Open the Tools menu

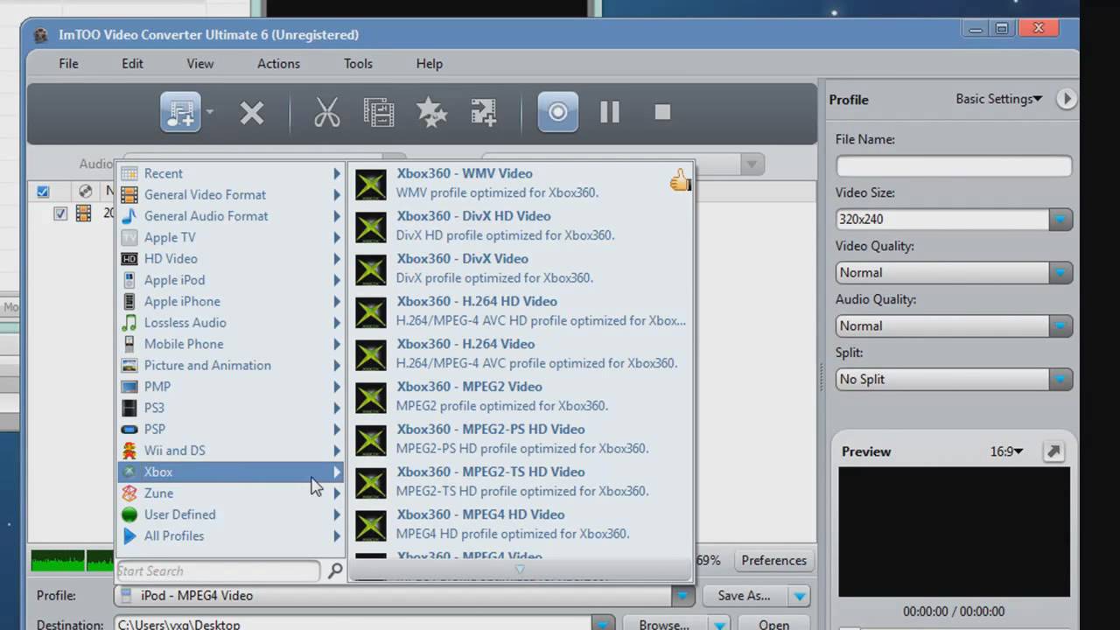click(358, 64)
